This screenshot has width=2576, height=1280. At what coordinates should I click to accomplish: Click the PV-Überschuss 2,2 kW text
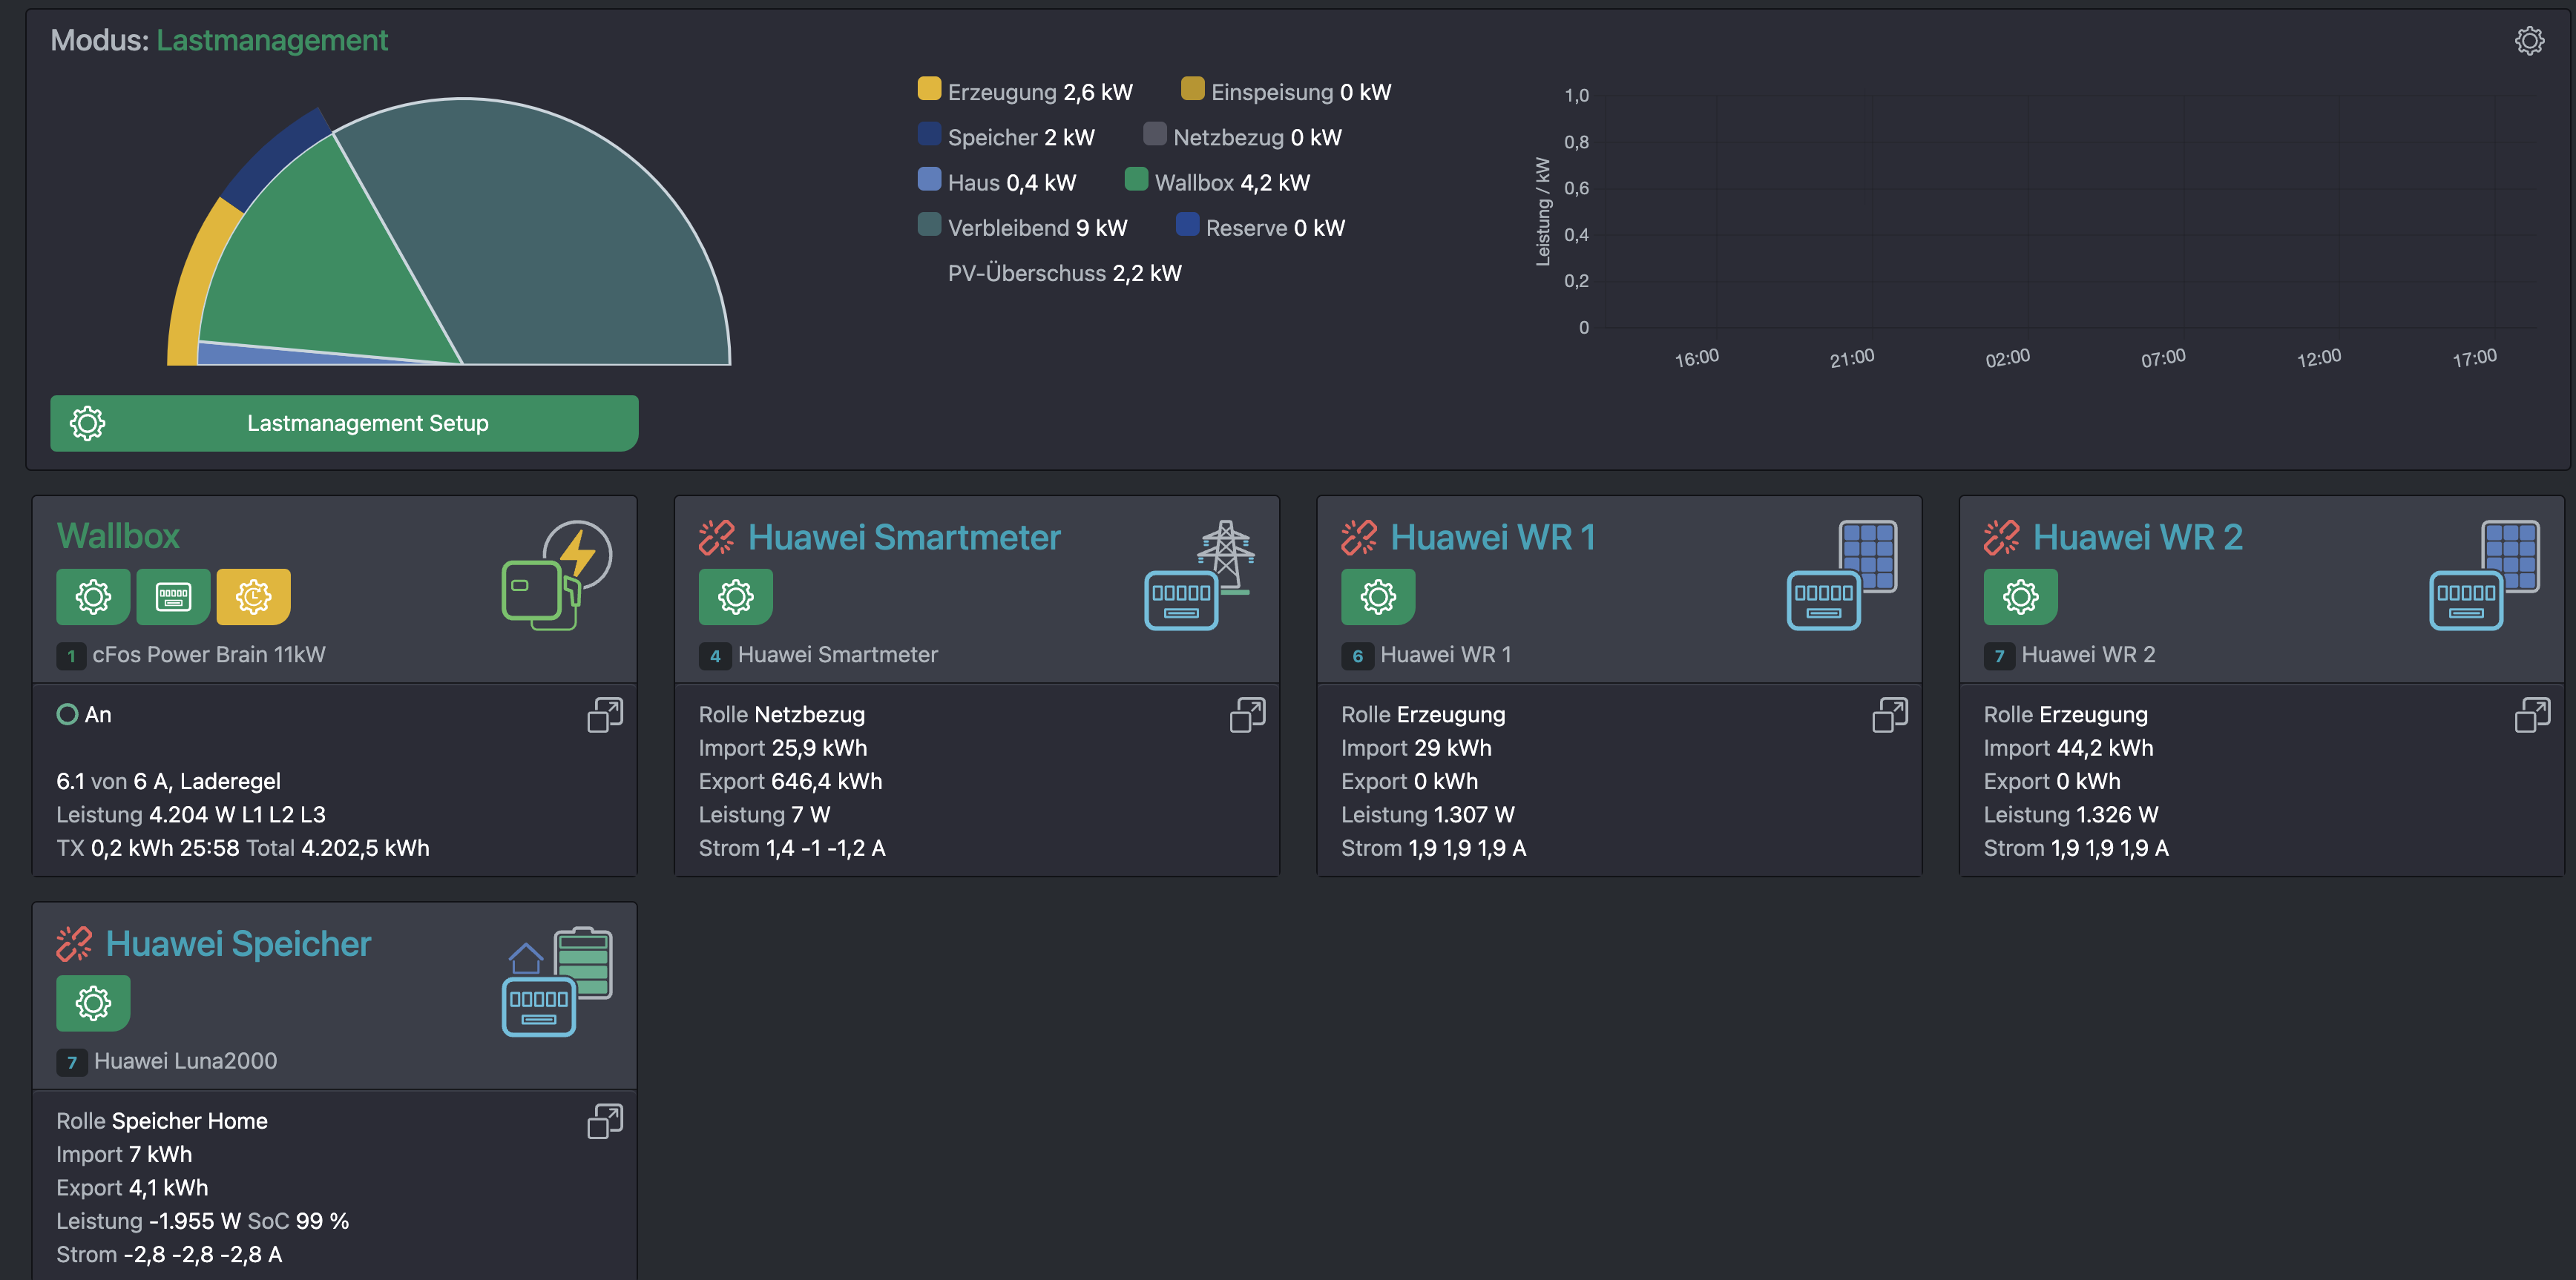(1064, 273)
